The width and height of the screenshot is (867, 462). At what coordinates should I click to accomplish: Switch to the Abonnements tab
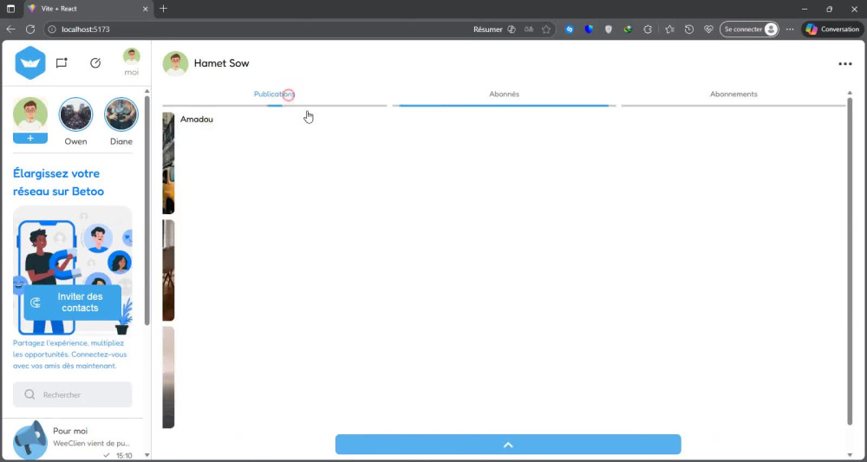pos(733,94)
